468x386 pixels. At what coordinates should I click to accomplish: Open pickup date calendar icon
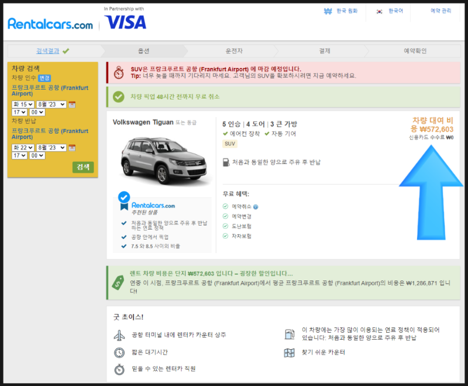72,104
